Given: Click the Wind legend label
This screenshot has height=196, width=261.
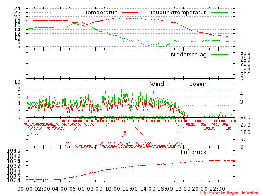Looking at the screenshot, I should pyautogui.click(x=157, y=84).
